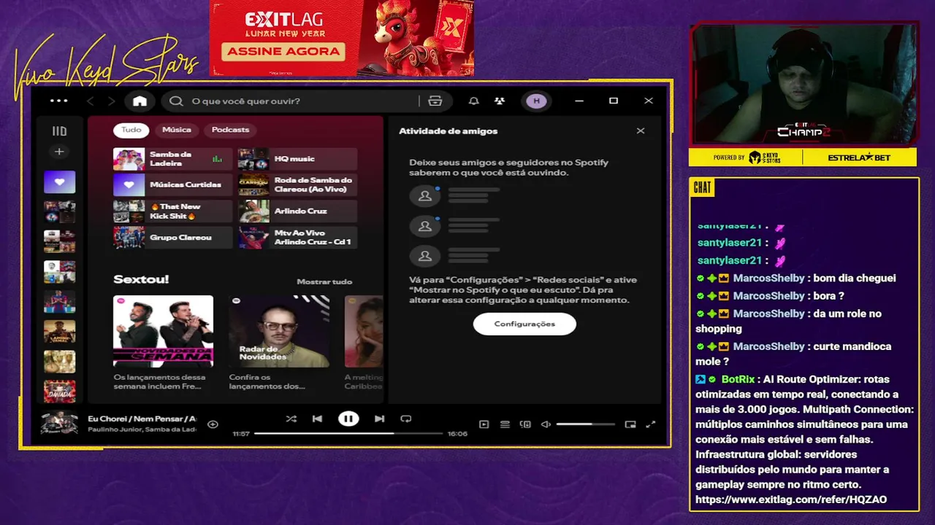Image resolution: width=935 pixels, height=525 pixels.
Task: Open Liked Songs heart in sidebar
Action: point(59,182)
